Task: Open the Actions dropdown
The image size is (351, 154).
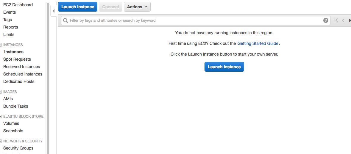Action: click(x=137, y=7)
